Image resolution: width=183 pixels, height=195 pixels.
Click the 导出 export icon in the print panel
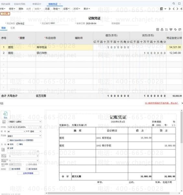[x=6, y=115]
